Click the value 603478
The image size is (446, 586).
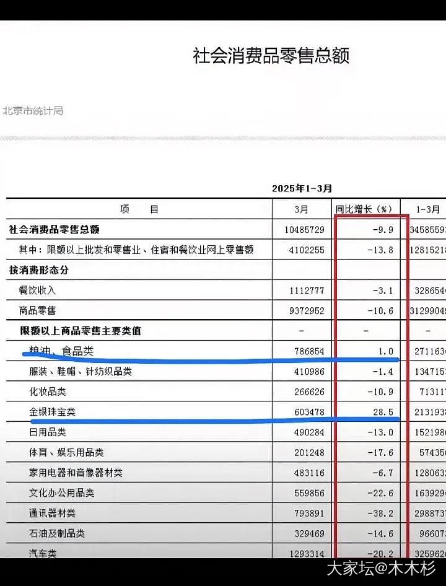coord(309,412)
